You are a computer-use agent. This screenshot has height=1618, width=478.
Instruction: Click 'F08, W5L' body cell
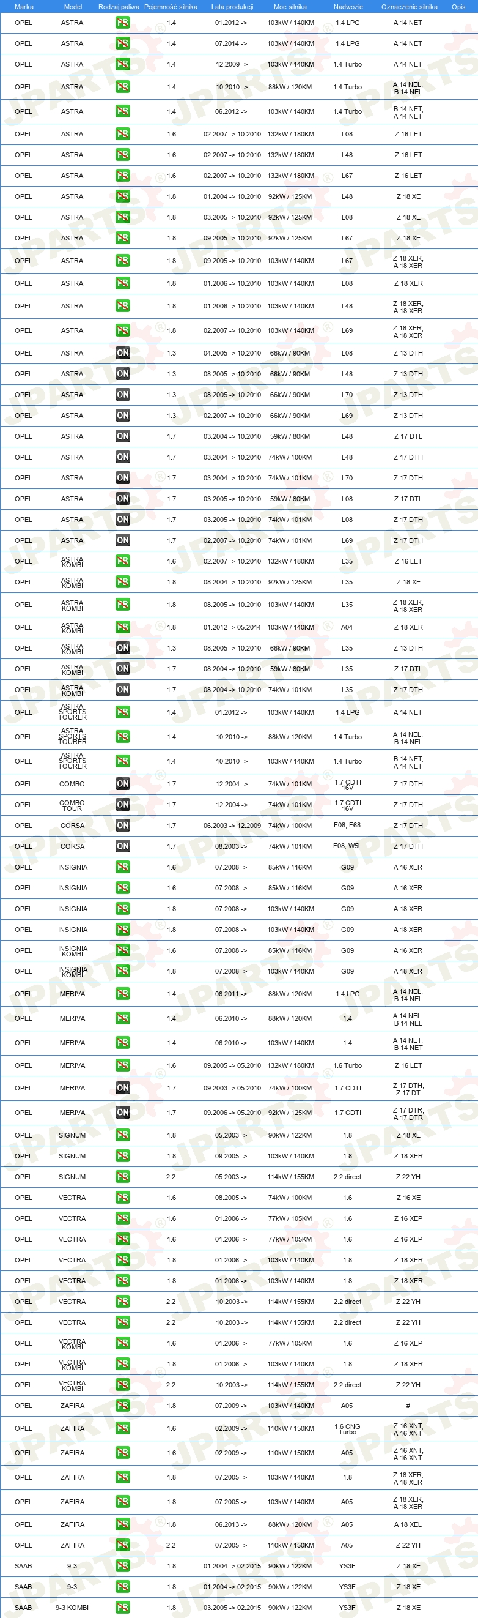click(x=348, y=846)
